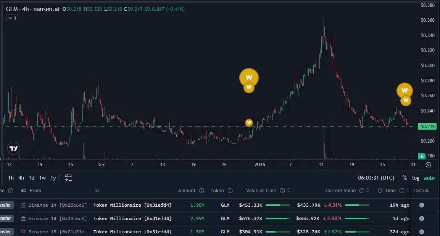Click the 2026 date axis label
440x236 pixels.
260,165
